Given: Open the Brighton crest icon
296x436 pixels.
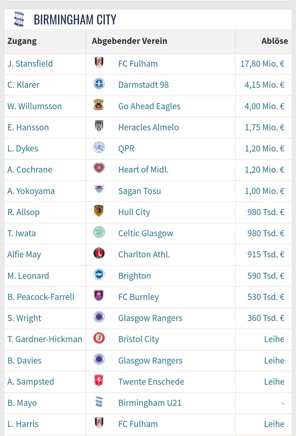Looking at the screenshot, I should click(99, 274).
